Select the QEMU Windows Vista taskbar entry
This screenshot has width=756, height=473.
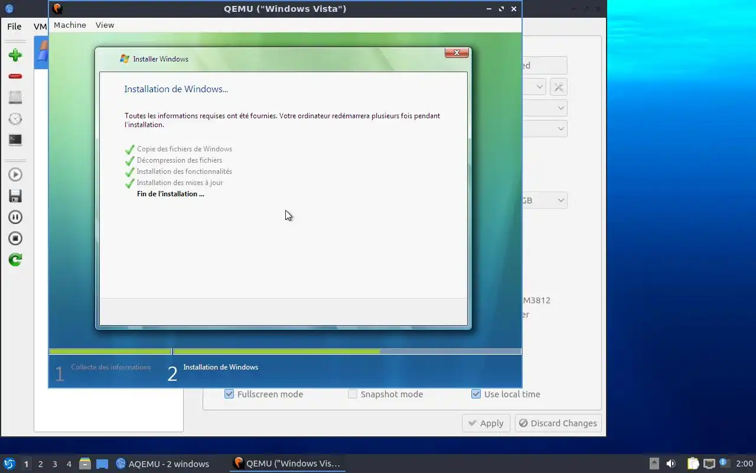[287, 464]
